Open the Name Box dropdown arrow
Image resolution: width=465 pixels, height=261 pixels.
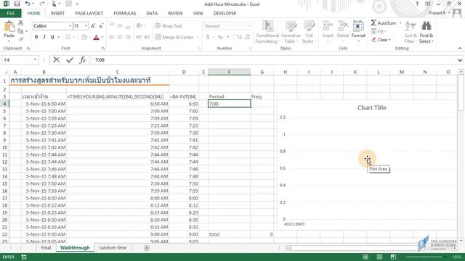coord(35,59)
